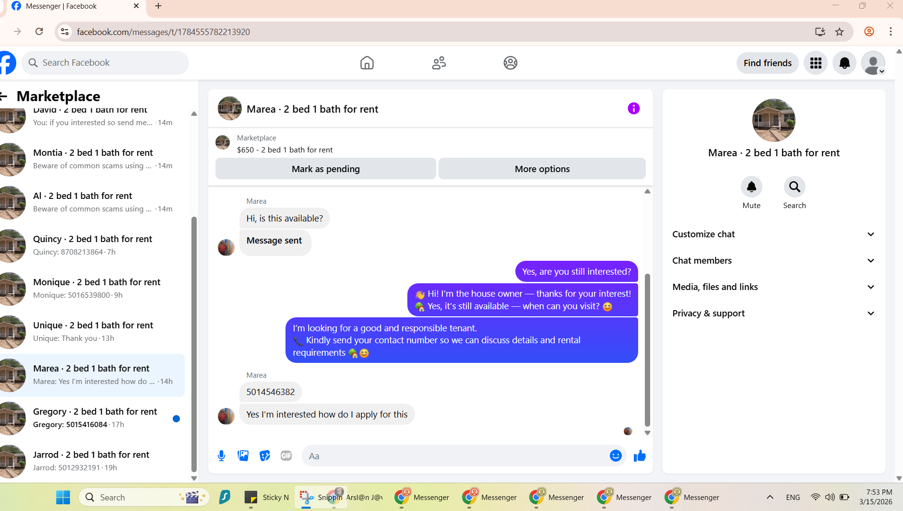Click the Find friends button
Screen dimensions: 903x511
tap(767, 63)
